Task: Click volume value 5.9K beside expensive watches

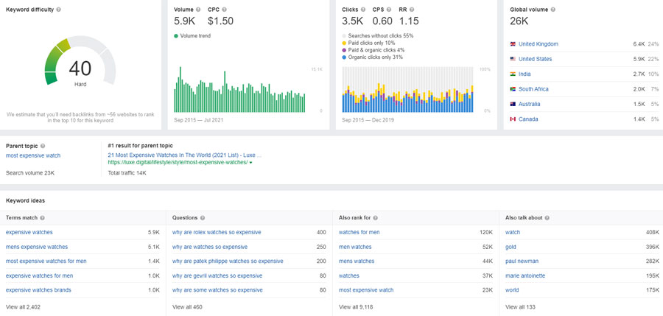Action: click(x=154, y=232)
